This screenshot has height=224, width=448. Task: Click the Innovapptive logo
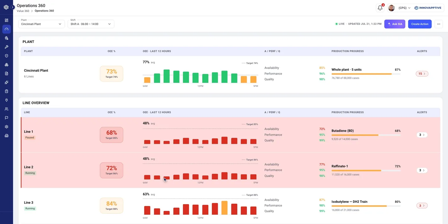pyautogui.click(x=428, y=8)
